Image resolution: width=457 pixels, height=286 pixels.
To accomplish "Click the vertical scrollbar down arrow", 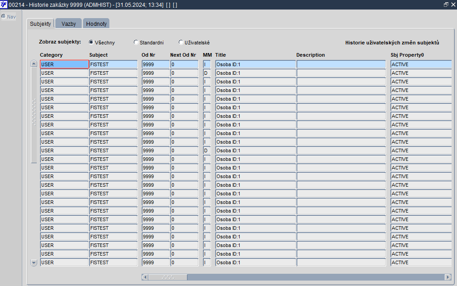I will point(34,263).
